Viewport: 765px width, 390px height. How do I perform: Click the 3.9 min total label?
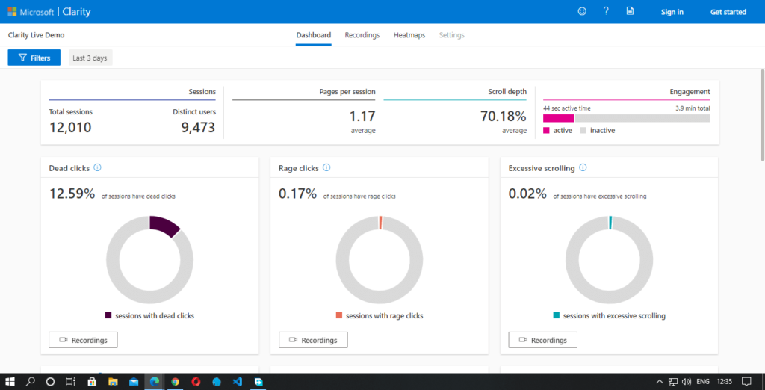point(693,108)
